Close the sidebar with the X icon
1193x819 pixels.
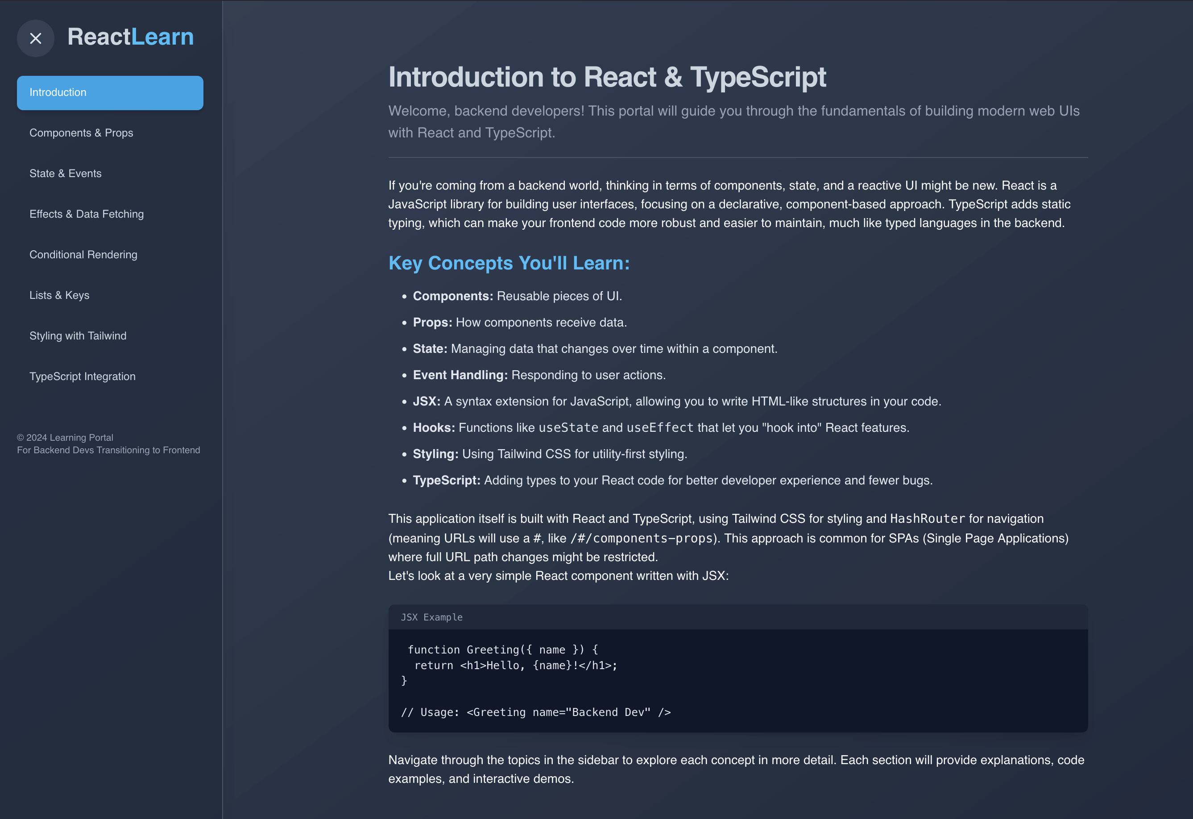[x=35, y=38]
